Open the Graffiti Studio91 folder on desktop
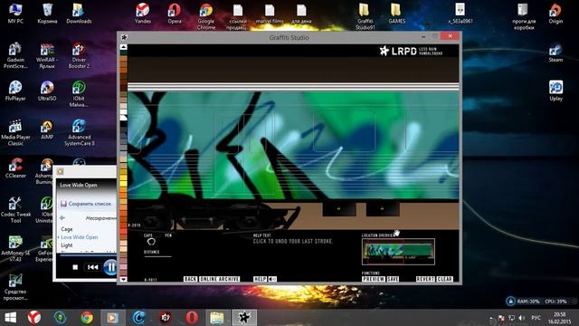 (x=365, y=16)
